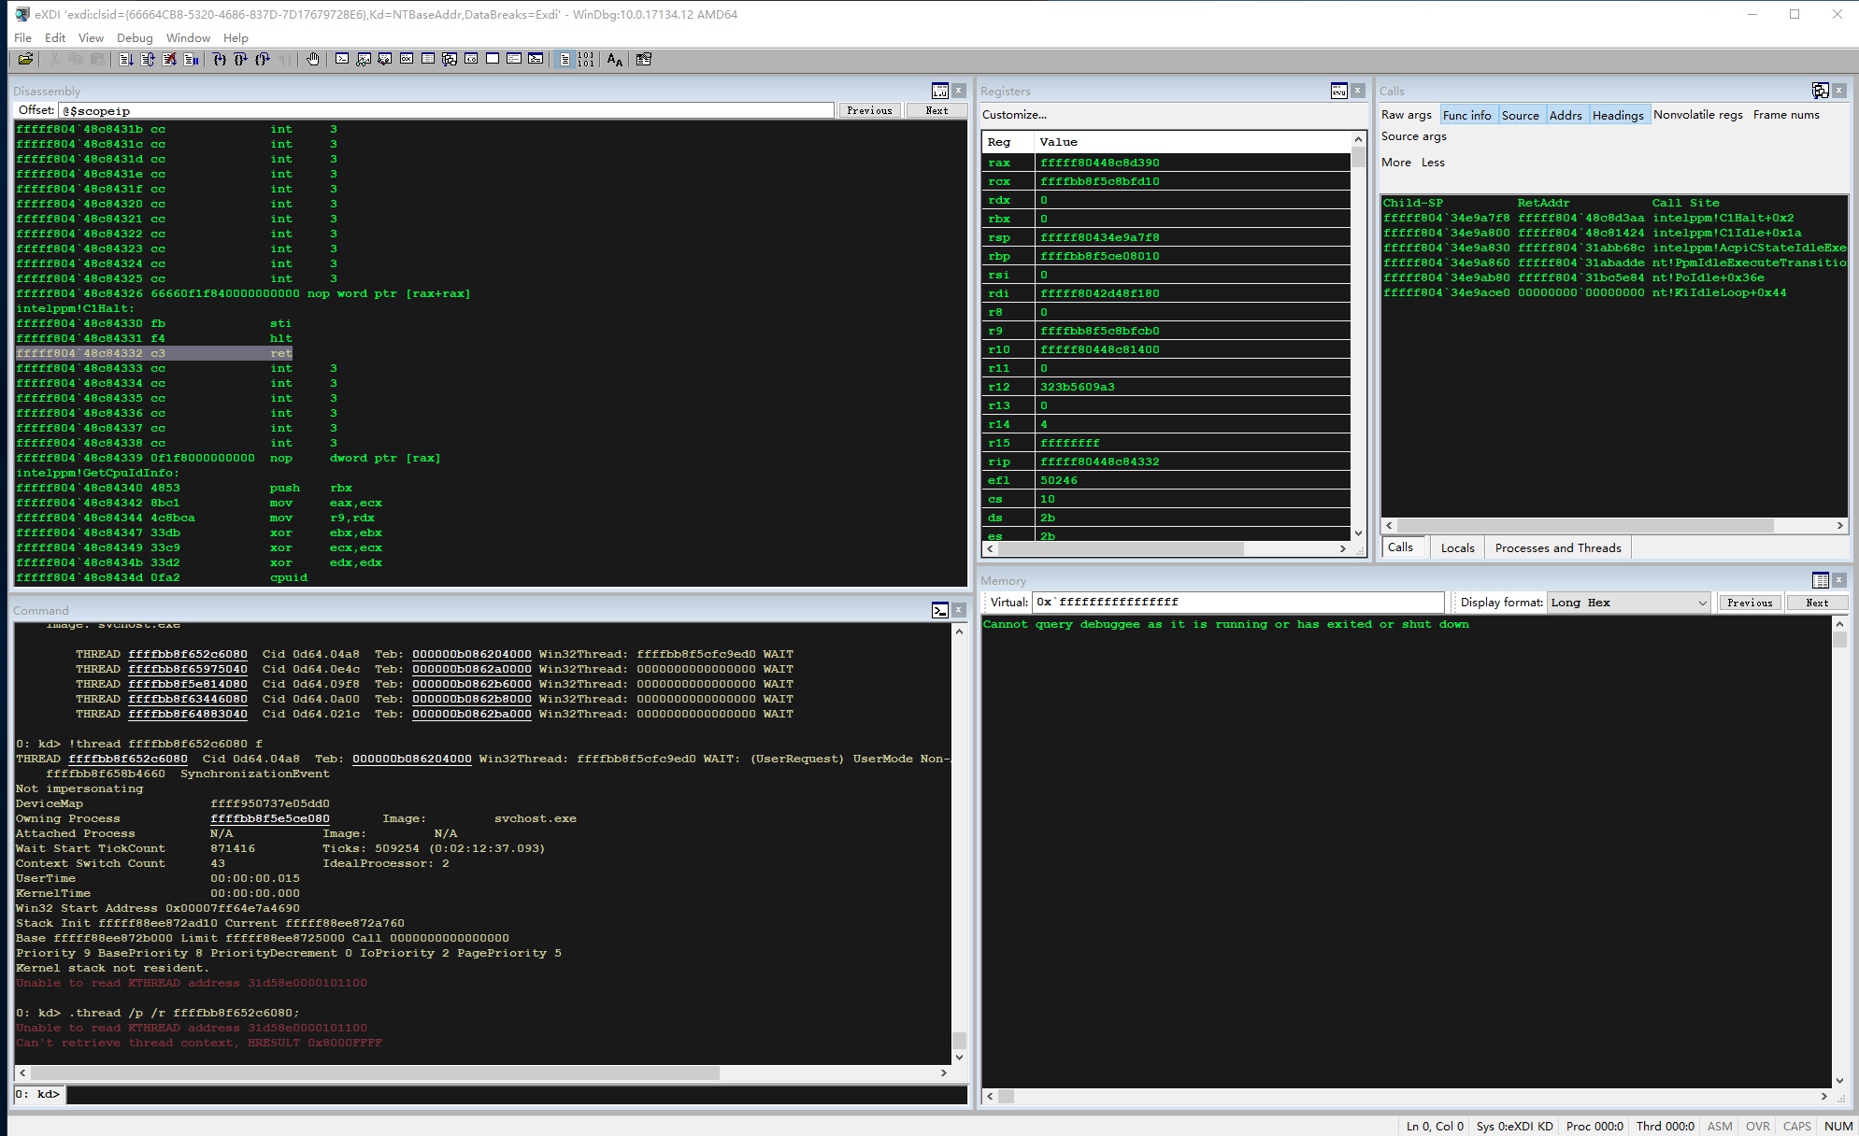Open the Command window via toolbar icon
Viewport: 1859px width, 1136px height.
coord(342,60)
